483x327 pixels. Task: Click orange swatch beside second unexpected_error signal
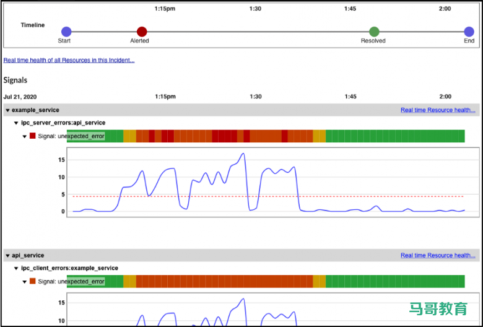33,281
